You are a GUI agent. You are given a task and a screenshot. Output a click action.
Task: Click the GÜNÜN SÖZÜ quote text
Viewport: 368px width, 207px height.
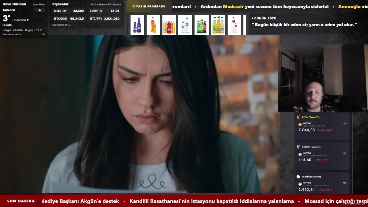tap(304, 25)
